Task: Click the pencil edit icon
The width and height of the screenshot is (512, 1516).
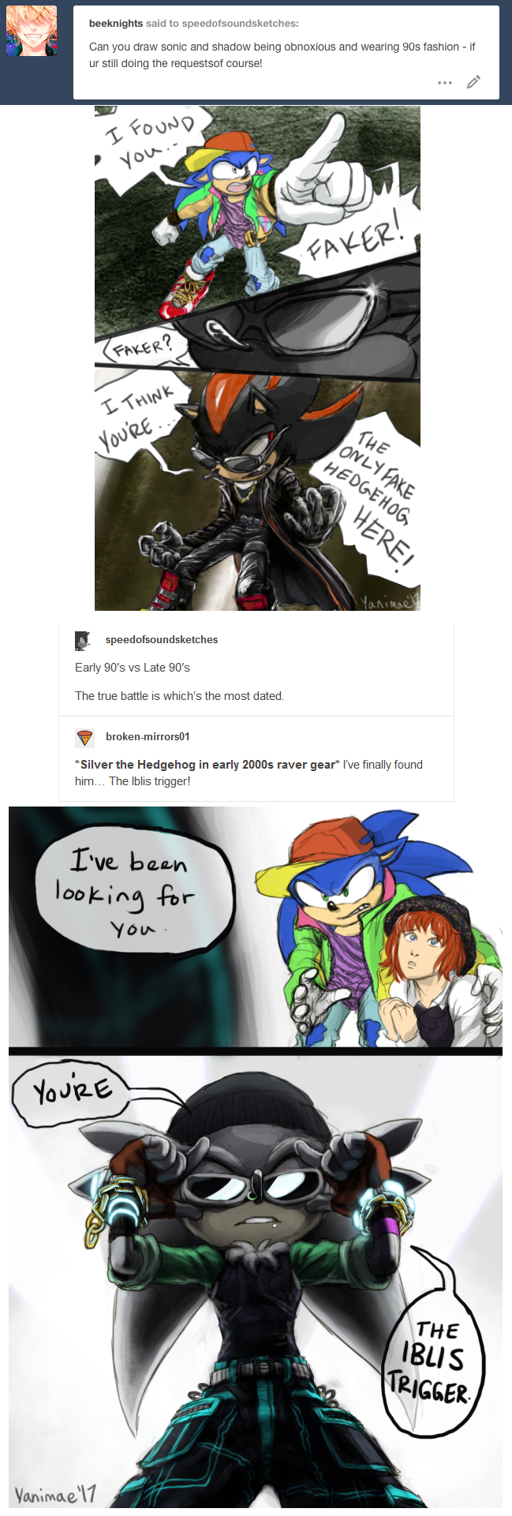Action: [473, 82]
